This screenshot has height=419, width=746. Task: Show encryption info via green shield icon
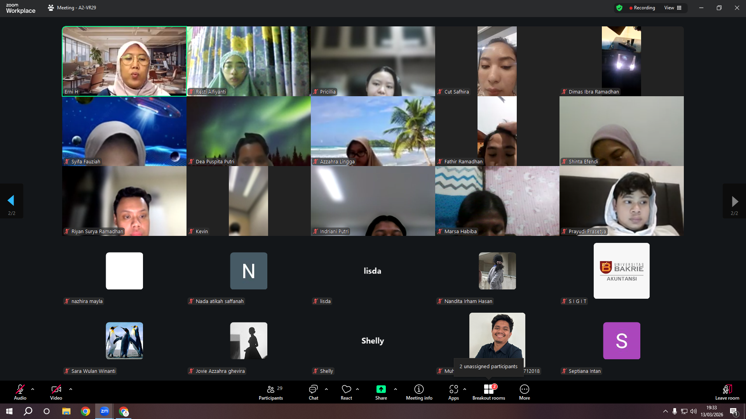pos(619,8)
